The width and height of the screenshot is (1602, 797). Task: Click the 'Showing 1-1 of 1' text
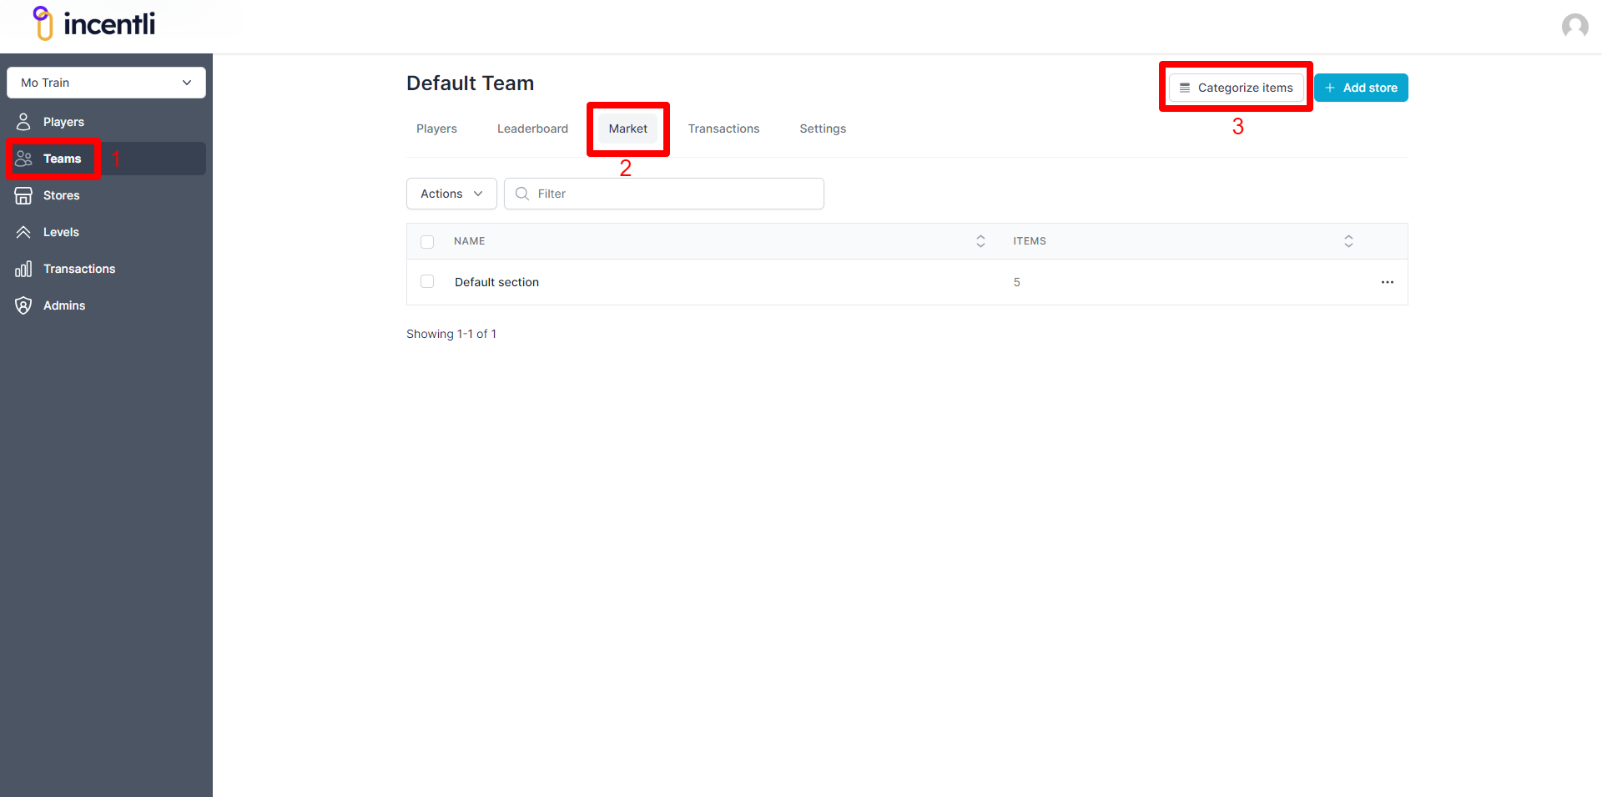tap(451, 334)
